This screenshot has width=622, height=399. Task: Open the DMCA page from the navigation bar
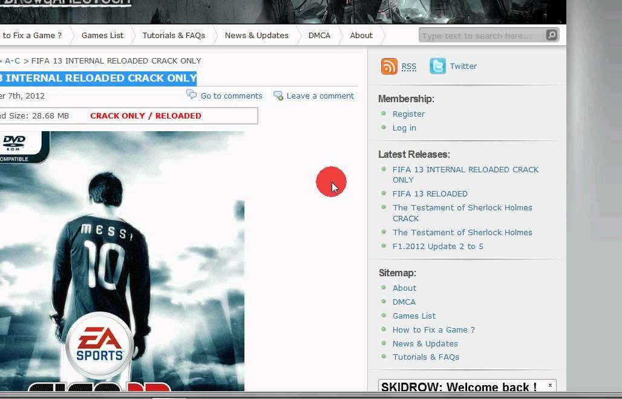[319, 35]
